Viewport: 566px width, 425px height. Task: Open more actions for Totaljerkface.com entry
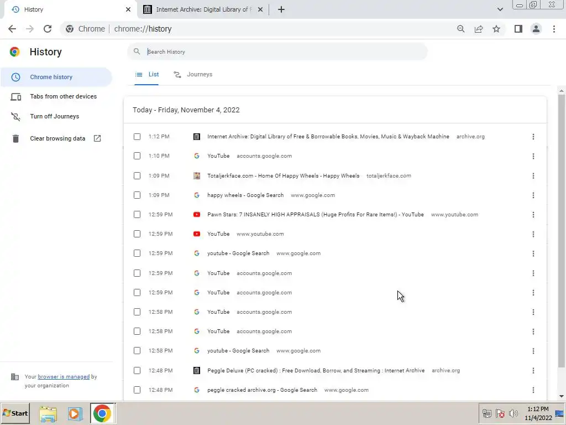point(533,175)
